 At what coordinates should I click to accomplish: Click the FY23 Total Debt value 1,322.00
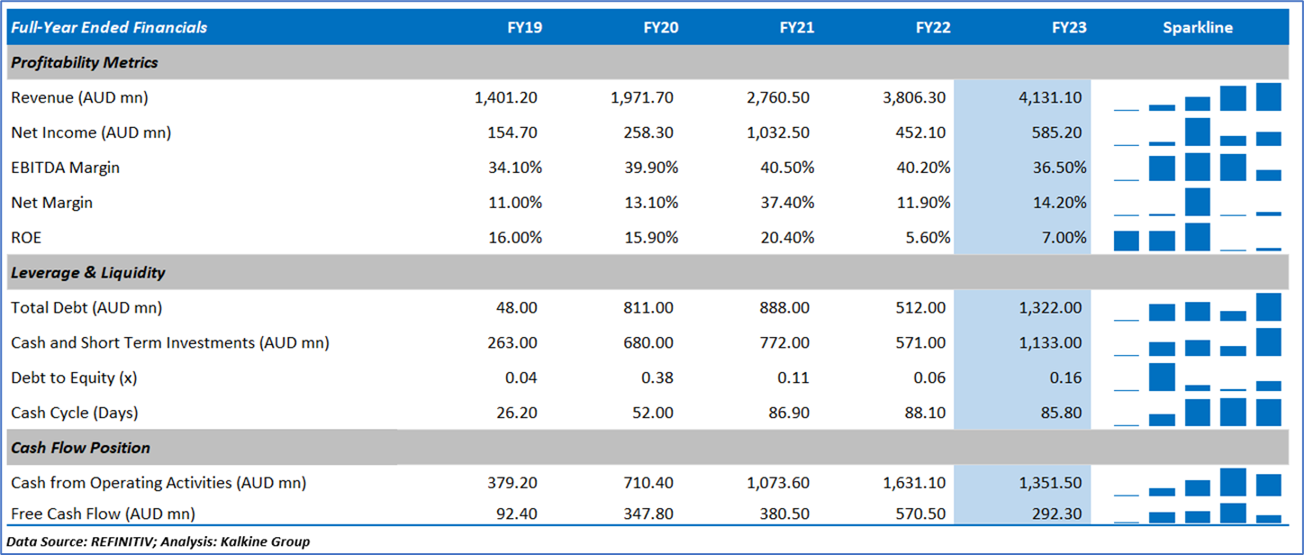pos(1048,308)
